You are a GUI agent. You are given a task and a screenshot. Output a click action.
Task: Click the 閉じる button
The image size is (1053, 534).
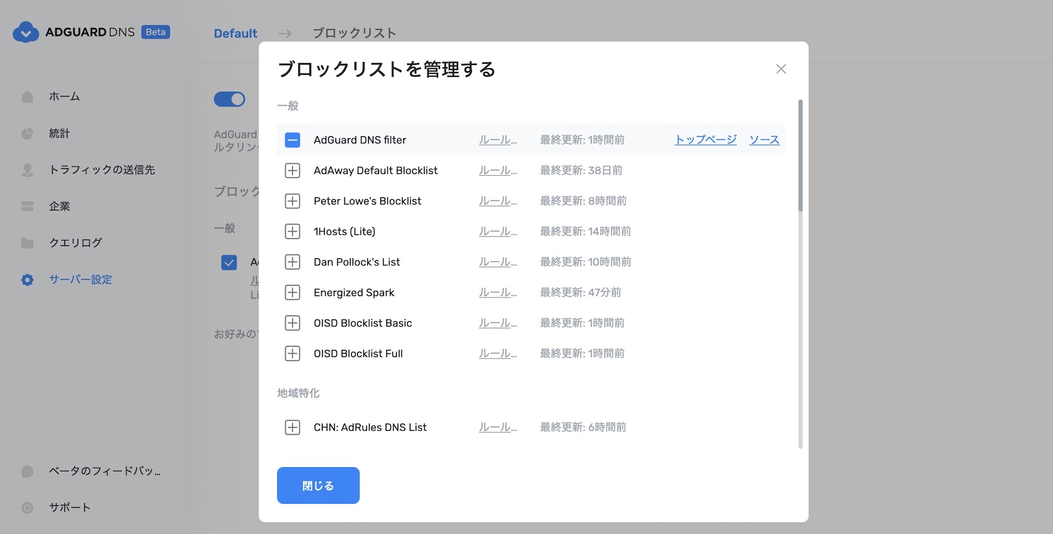click(x=318, y=486)
